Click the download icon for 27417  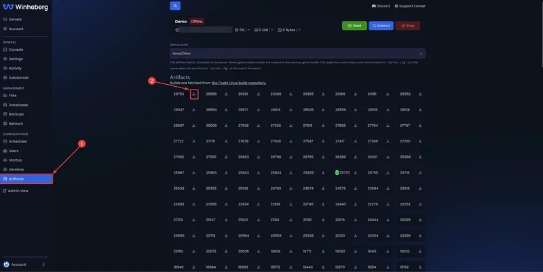coord(355,141)
